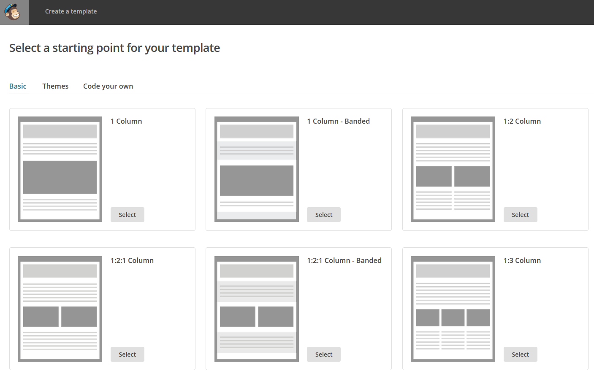Select the 1:2:1 Column template
The image size is (594, 379).
127,354
